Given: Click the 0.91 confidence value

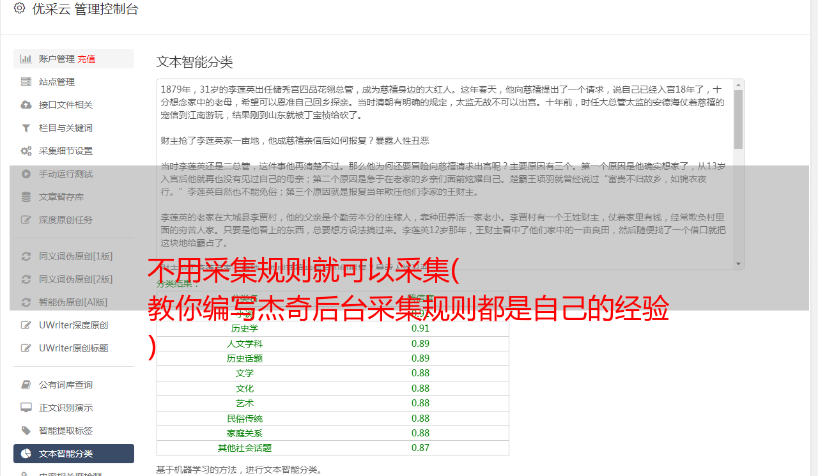Looking at the screenshot, I should (x=421, y=328).
